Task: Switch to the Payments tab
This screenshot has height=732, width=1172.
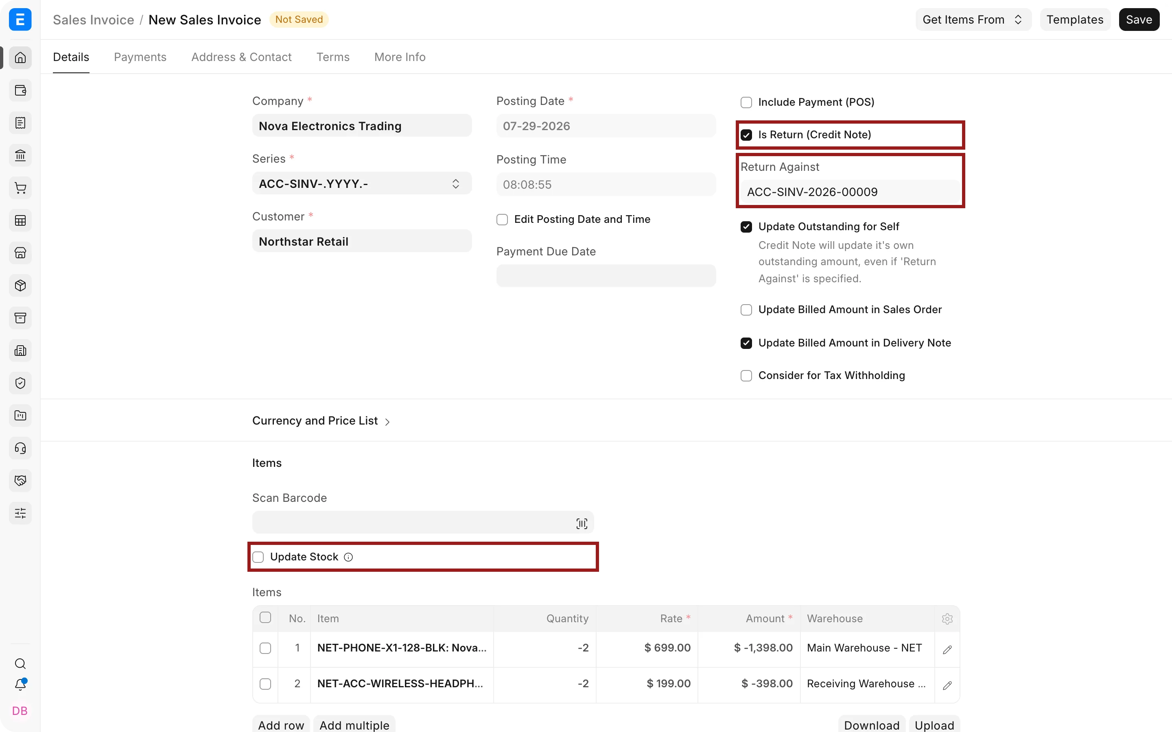Action: point(140,57)
